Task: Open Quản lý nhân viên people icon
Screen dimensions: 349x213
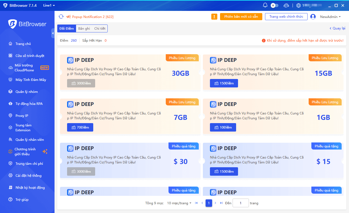Action: [x=10, y=139]
